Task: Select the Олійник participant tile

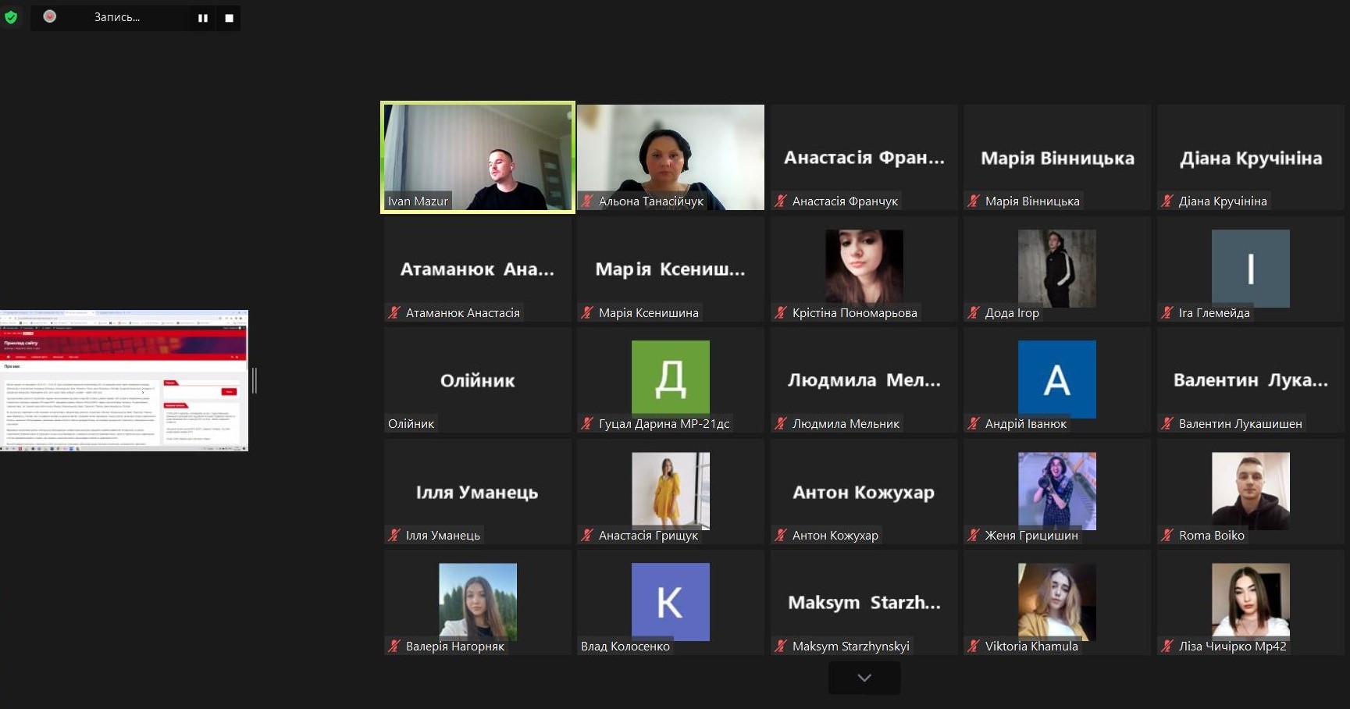Action: 478,380
